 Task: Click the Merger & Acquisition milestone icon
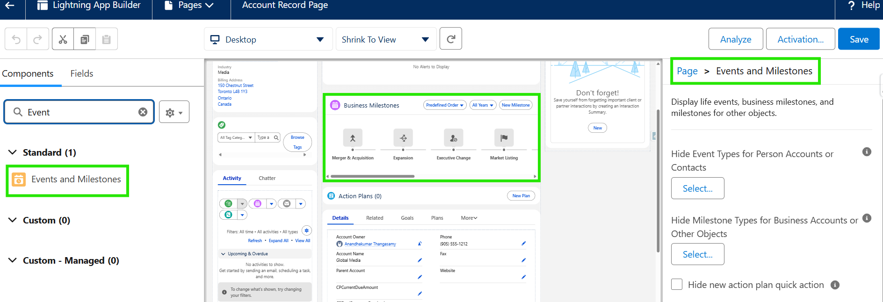coord(353,138)
